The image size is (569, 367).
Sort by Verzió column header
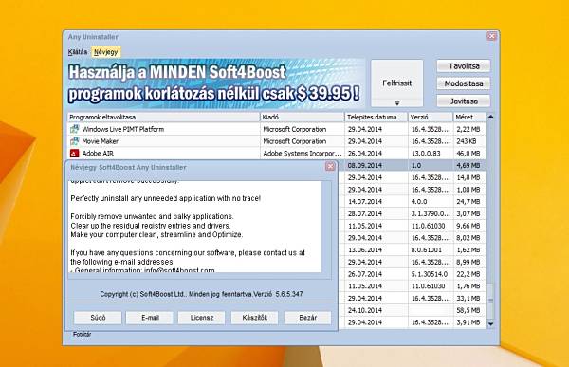431,117
